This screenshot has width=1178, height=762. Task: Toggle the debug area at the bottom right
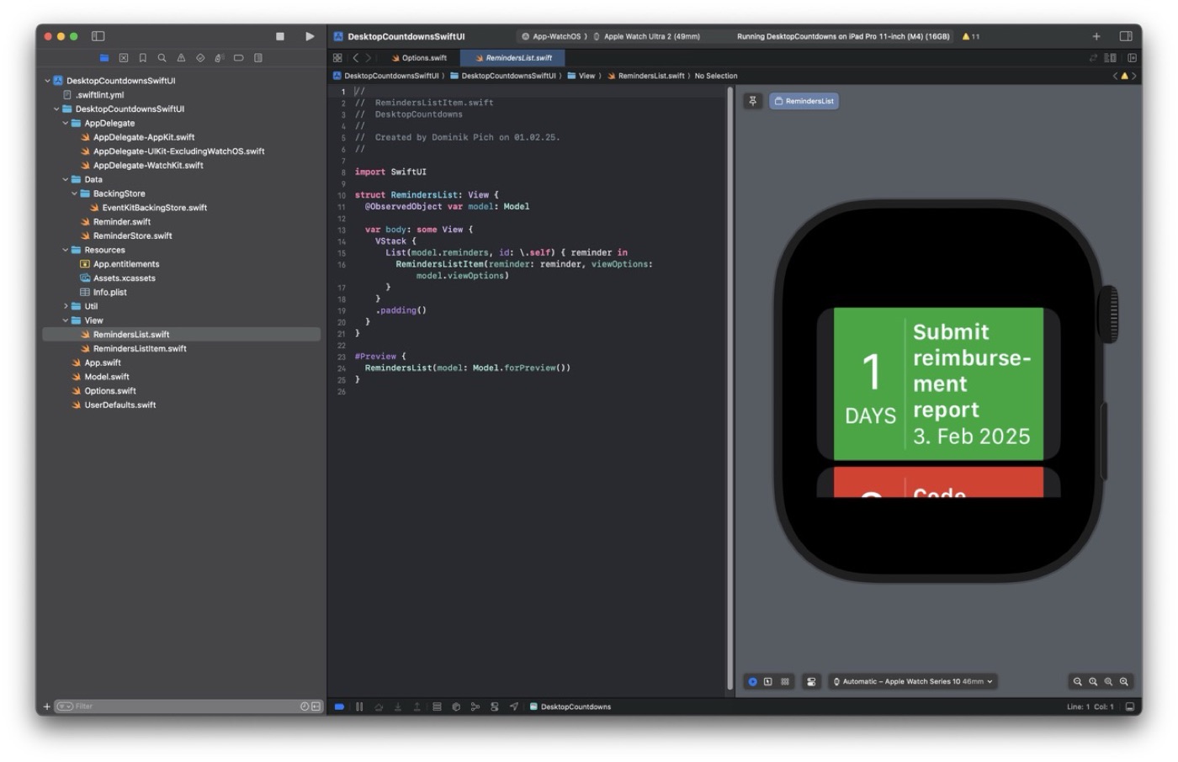pos(1130,706)
